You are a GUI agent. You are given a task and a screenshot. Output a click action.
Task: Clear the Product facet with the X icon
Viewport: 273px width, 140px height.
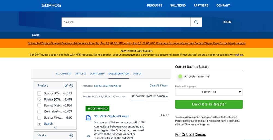[66, 86]
